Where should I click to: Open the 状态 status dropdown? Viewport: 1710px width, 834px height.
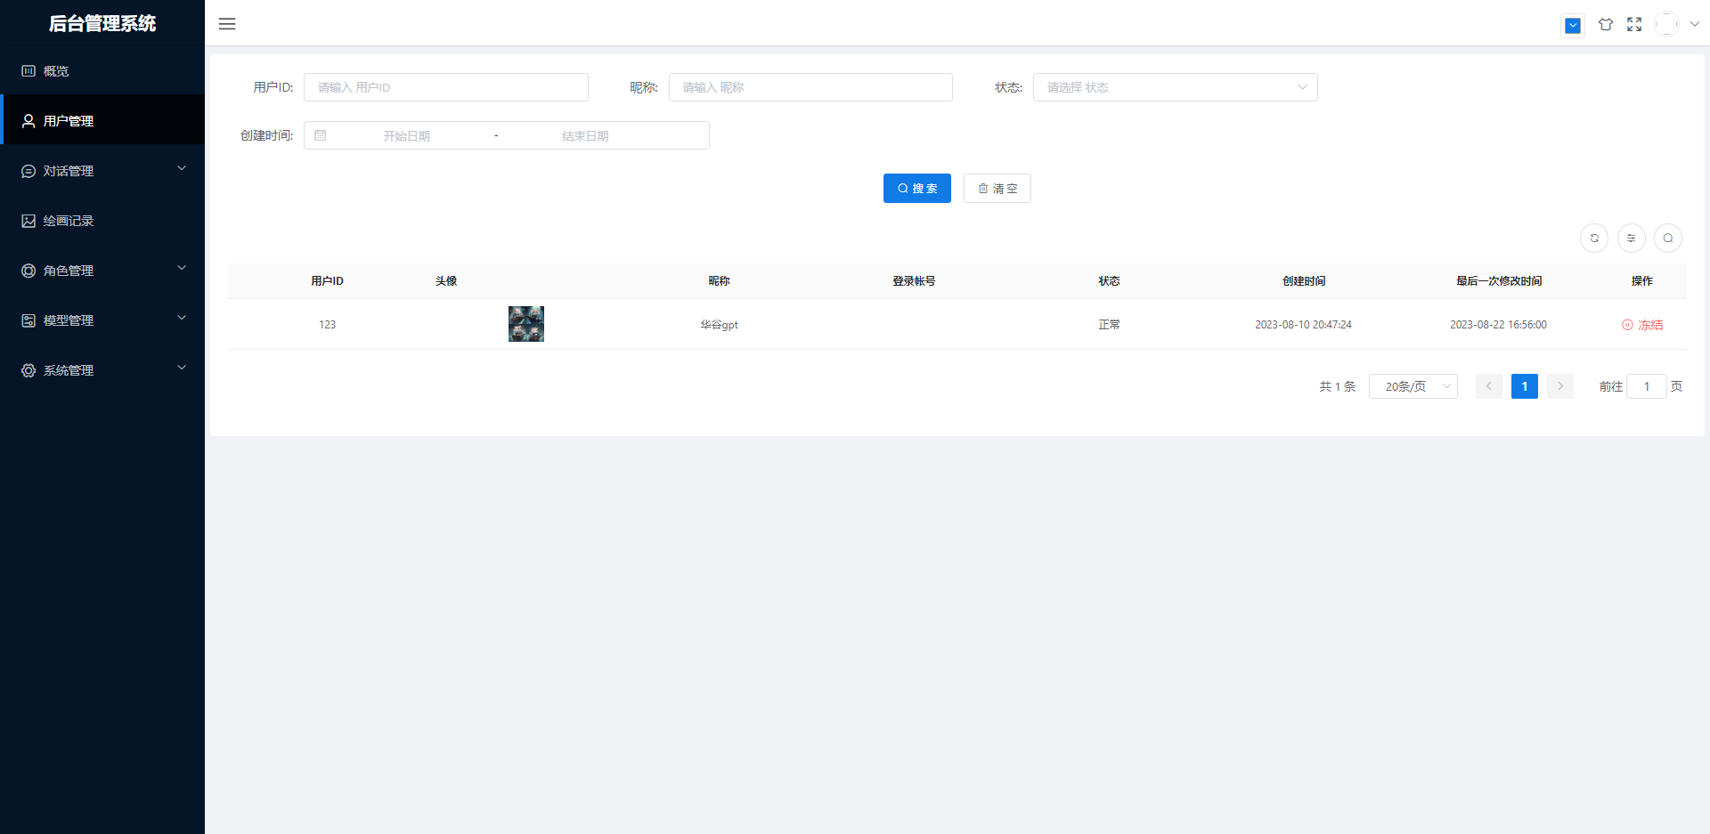click(x=1175, y=87)
